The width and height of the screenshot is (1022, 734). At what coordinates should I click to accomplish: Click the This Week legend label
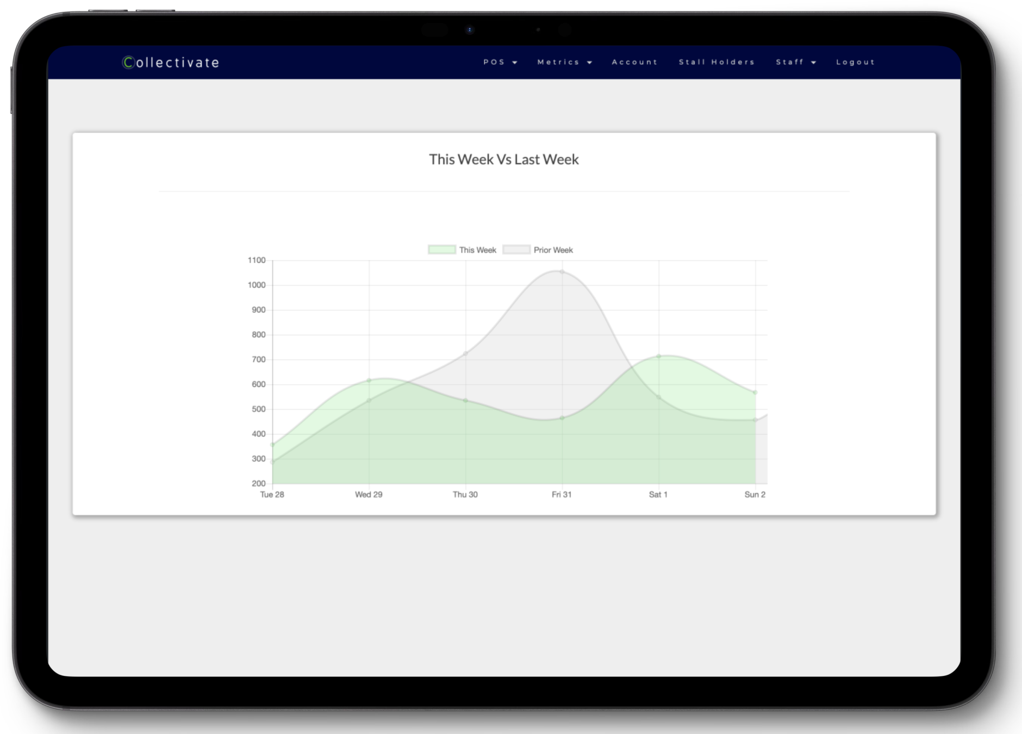click(x=477, y=250)
